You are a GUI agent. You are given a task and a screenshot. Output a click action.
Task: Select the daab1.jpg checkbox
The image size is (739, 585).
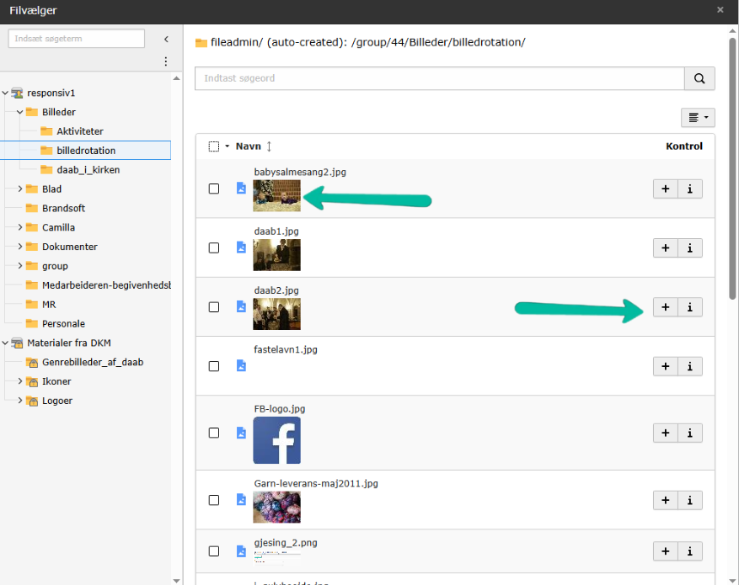coord(214,248)
